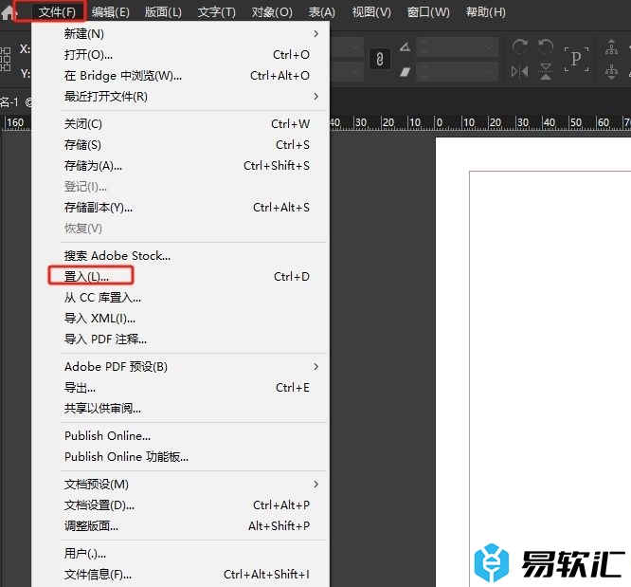Rotate 90° counter-clockwise using the toolbar icon

coord(546,47)
